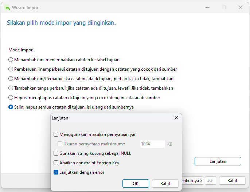Click the wizard's Batal button
Screen dimensions: 250x192
click(x=232, y=181)
